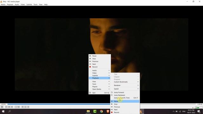Viewport: 203px width, 114px height.
Task: Open the Audio menu in menu bar
Action: (17, 4)
